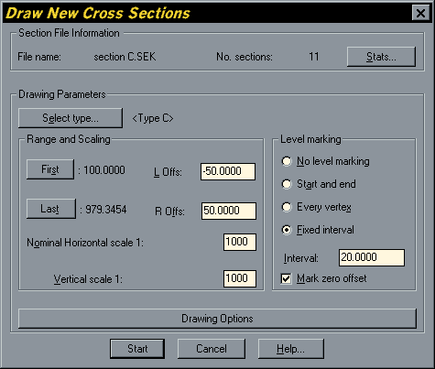
Task: Edit the L Offs field -50.0000
Action: pyautogui.click(x=228, y=171)
